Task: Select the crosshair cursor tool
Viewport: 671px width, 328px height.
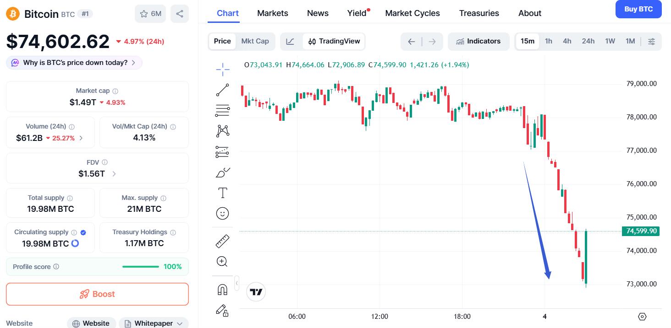Action: coord(223,70)
